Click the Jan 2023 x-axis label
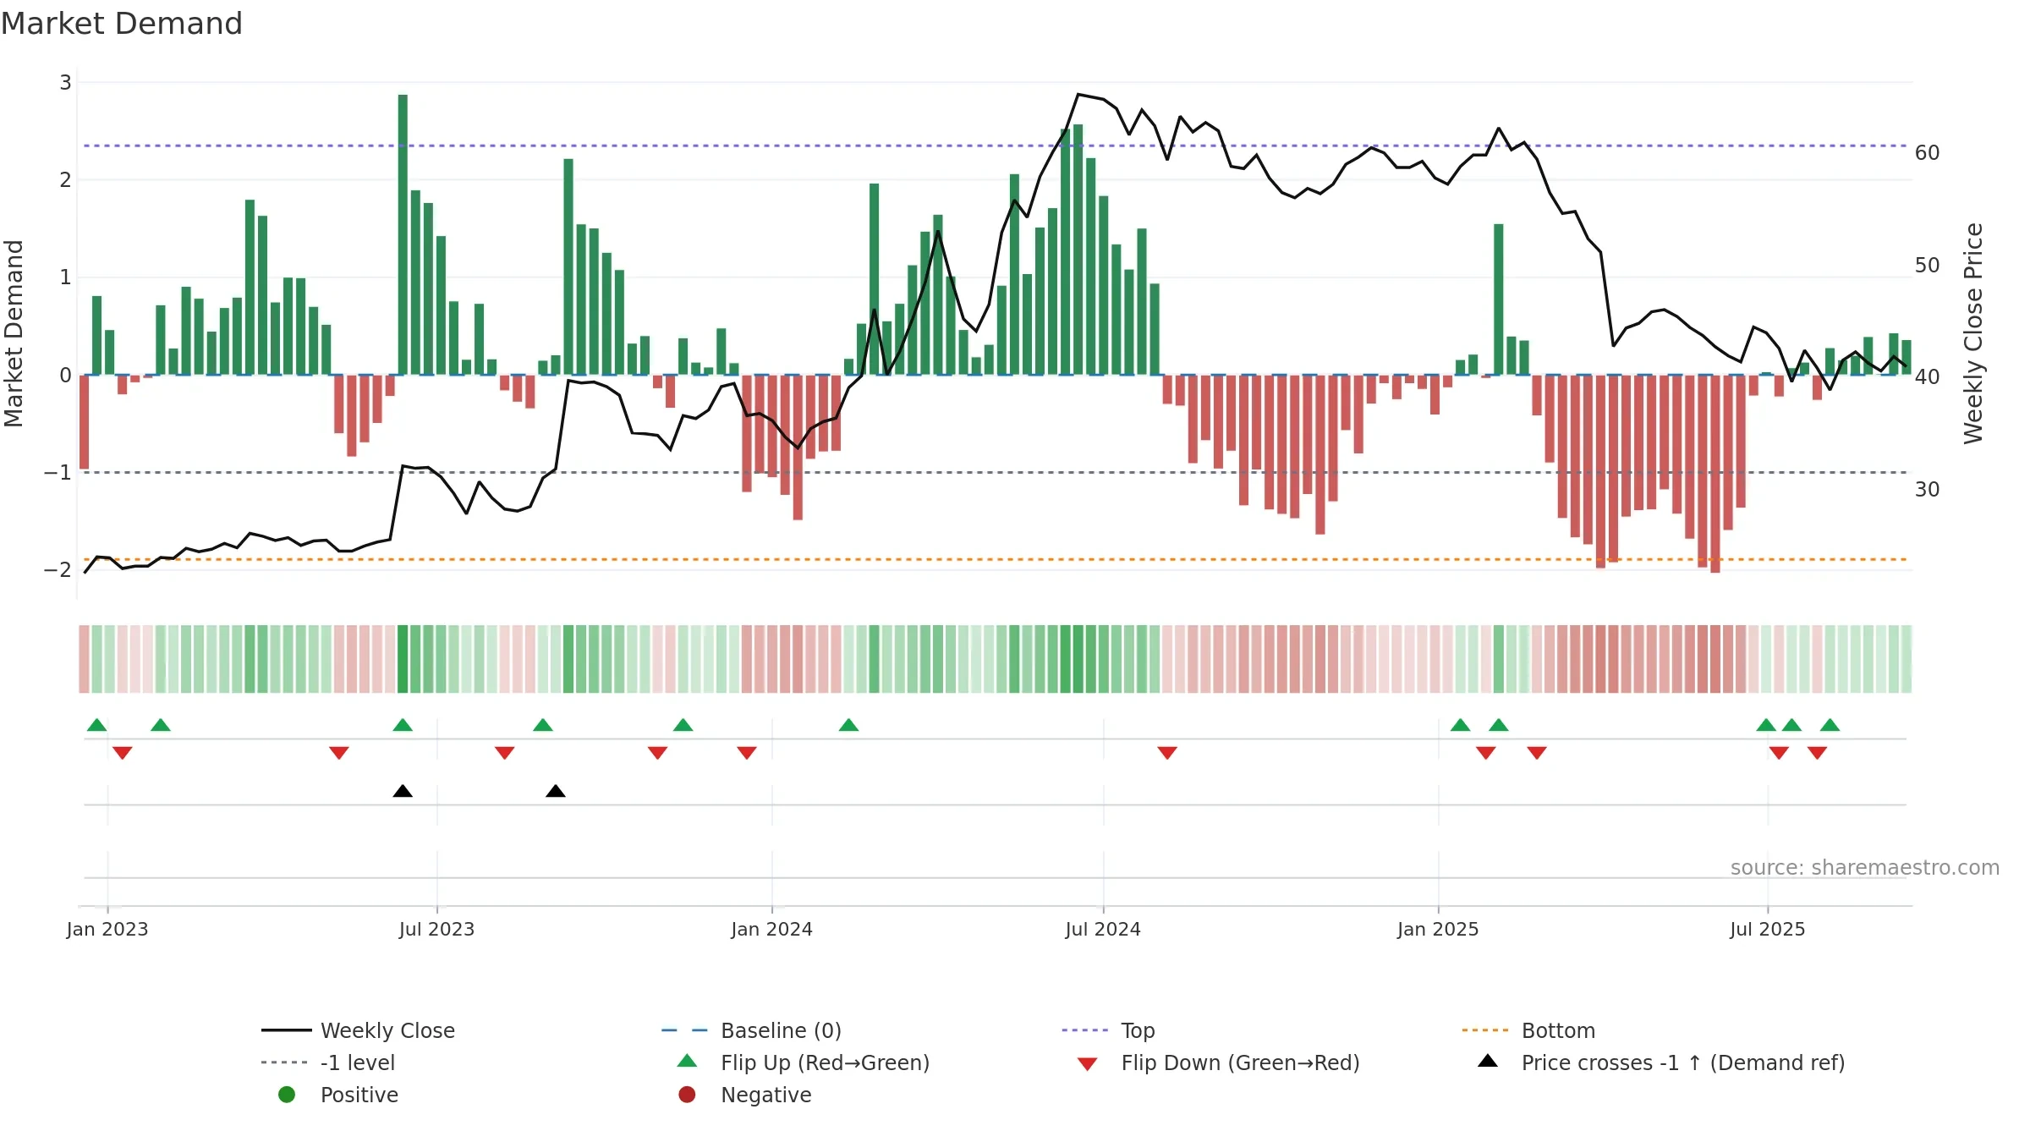 click(x=107, y=930)
